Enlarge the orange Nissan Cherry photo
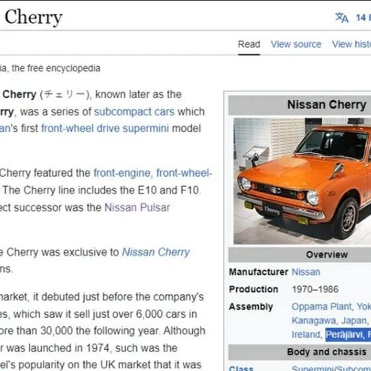371x371 pixels. [302, 181]
